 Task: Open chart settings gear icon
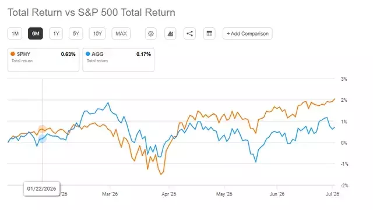(151, 34)
